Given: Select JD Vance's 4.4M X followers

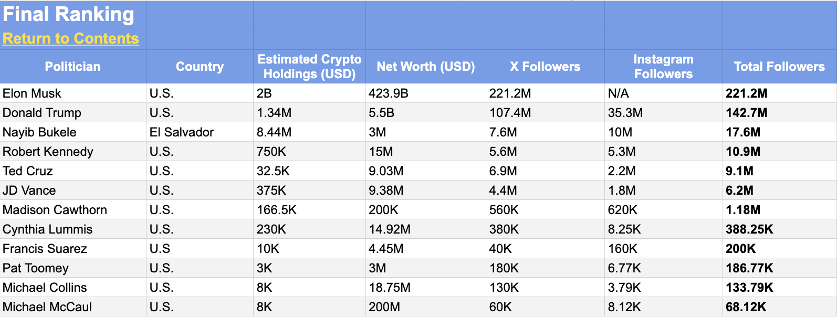Looking at the screenshot, I should tap(503, 191).
